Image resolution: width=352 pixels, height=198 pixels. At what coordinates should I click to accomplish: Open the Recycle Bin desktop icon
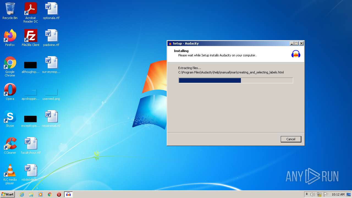tap(10, 11)
